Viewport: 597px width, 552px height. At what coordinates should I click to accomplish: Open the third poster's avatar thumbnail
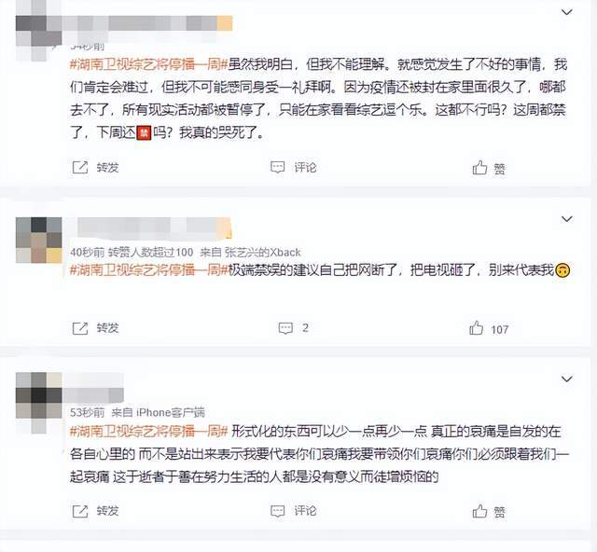[39, 403]
